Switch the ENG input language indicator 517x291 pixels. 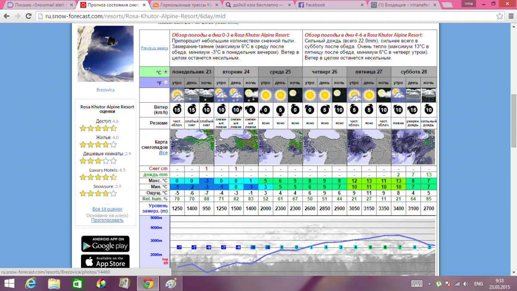point(479,283)
